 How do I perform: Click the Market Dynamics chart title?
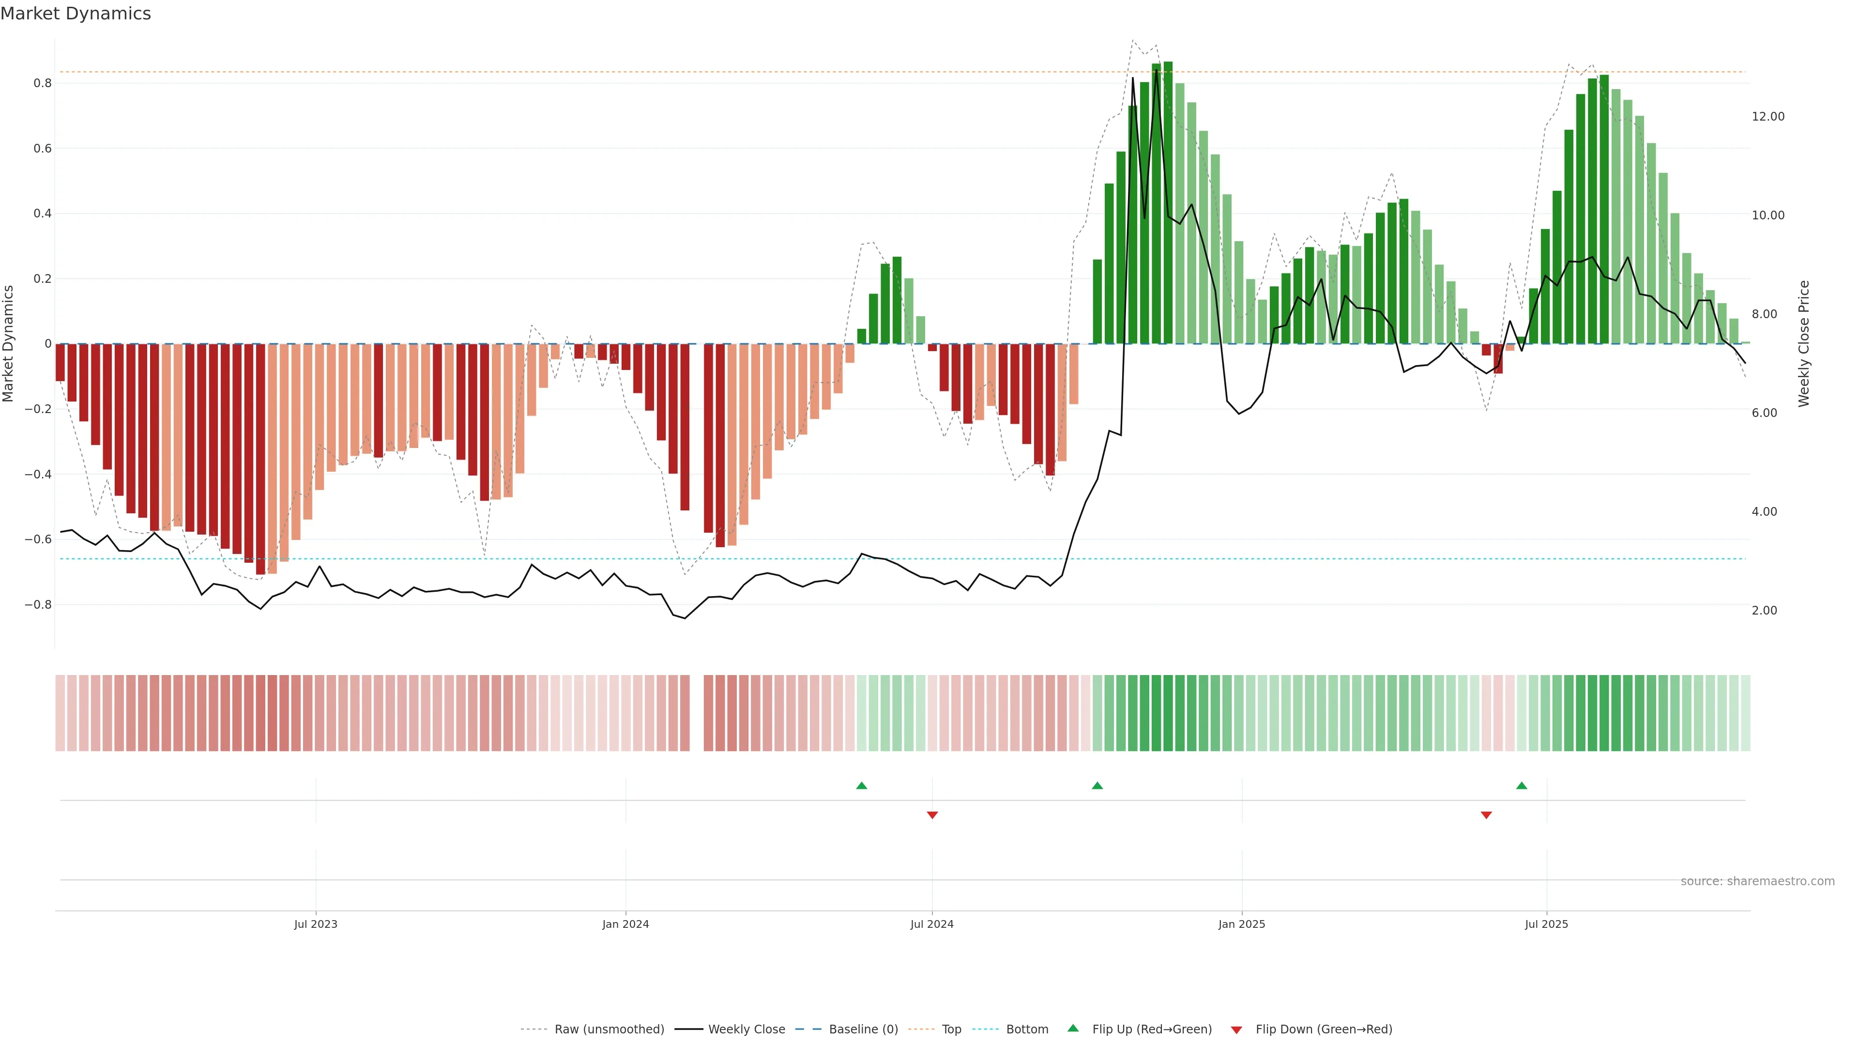click(x=76, y=14)
